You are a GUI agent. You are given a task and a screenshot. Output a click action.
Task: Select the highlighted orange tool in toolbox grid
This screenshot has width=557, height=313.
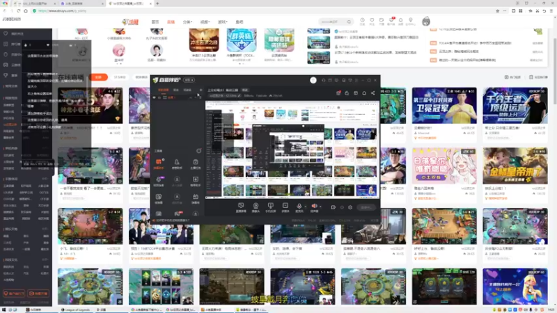159,163
